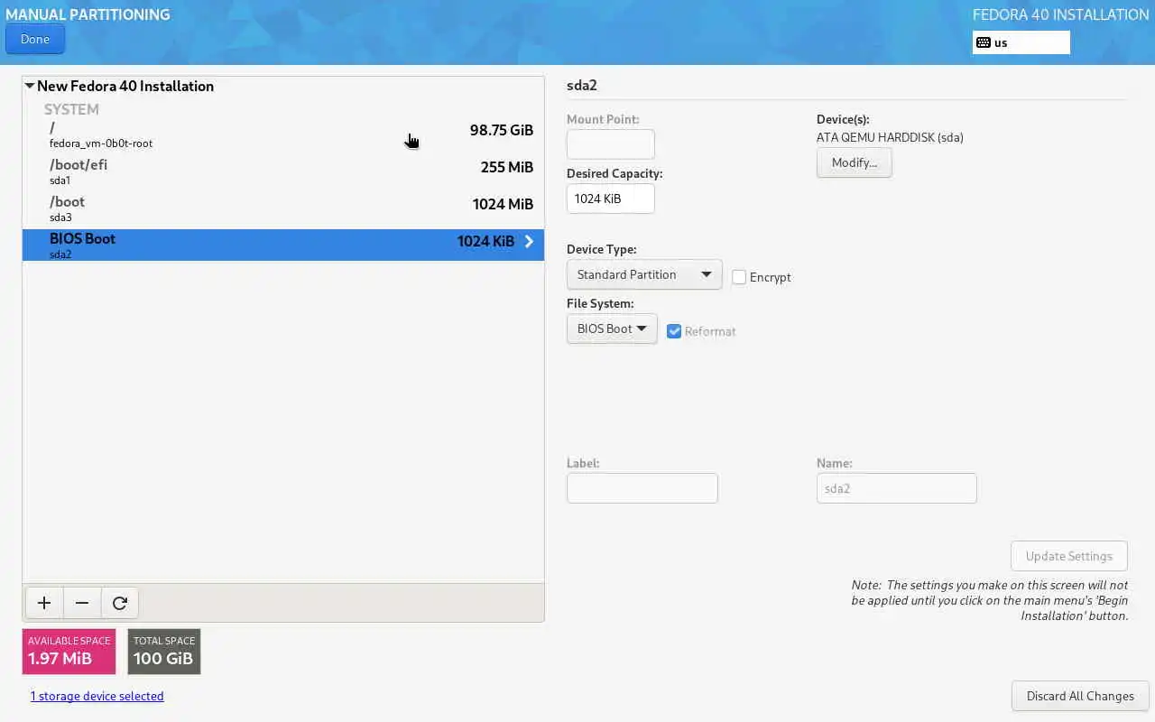The width and height of the screenshot is (1155, 722).
Task: Click the sda2 heading in details panel
Action: [x=582, y=86]
